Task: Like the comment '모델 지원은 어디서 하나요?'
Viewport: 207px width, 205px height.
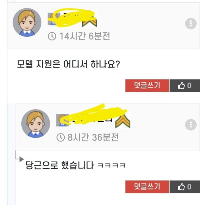Action: pos(185,86)
